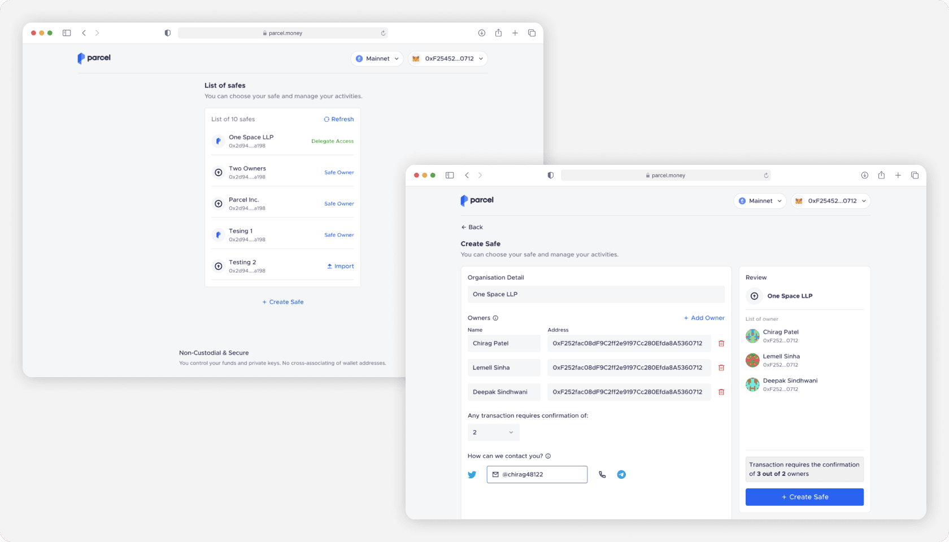Click the info icon next to Owners
Screen dimensions: 949x542
click(495, 318)
